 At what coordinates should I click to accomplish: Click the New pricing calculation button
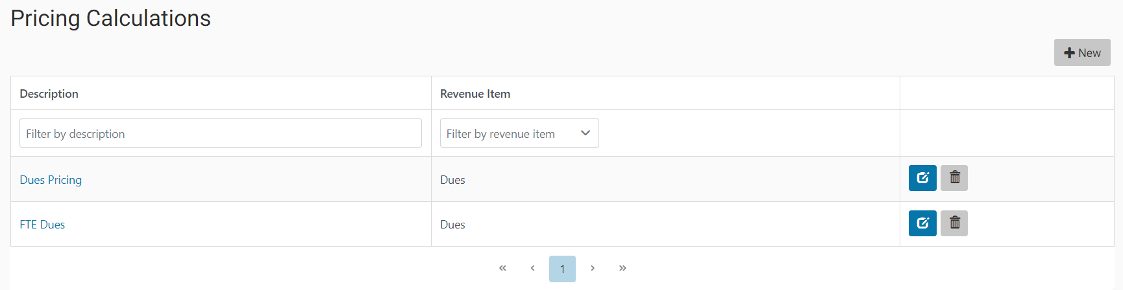1082,52
